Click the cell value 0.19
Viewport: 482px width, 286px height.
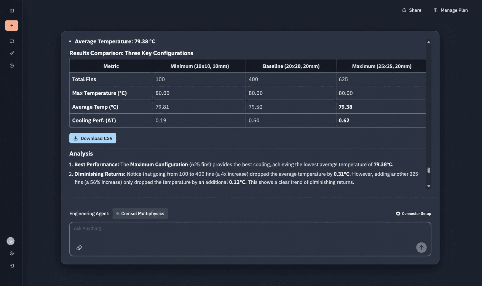click(161, 120)
